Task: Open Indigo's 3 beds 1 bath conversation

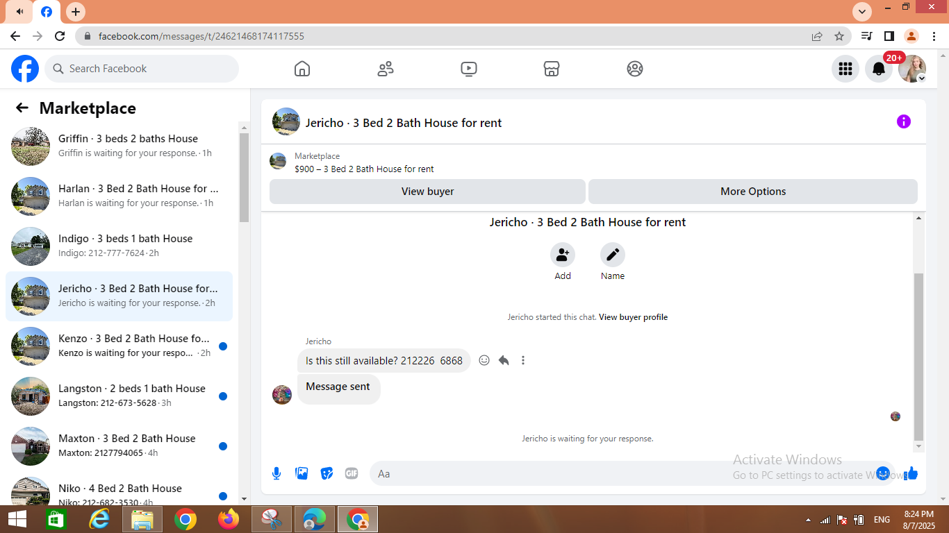Action: (119, 246)
